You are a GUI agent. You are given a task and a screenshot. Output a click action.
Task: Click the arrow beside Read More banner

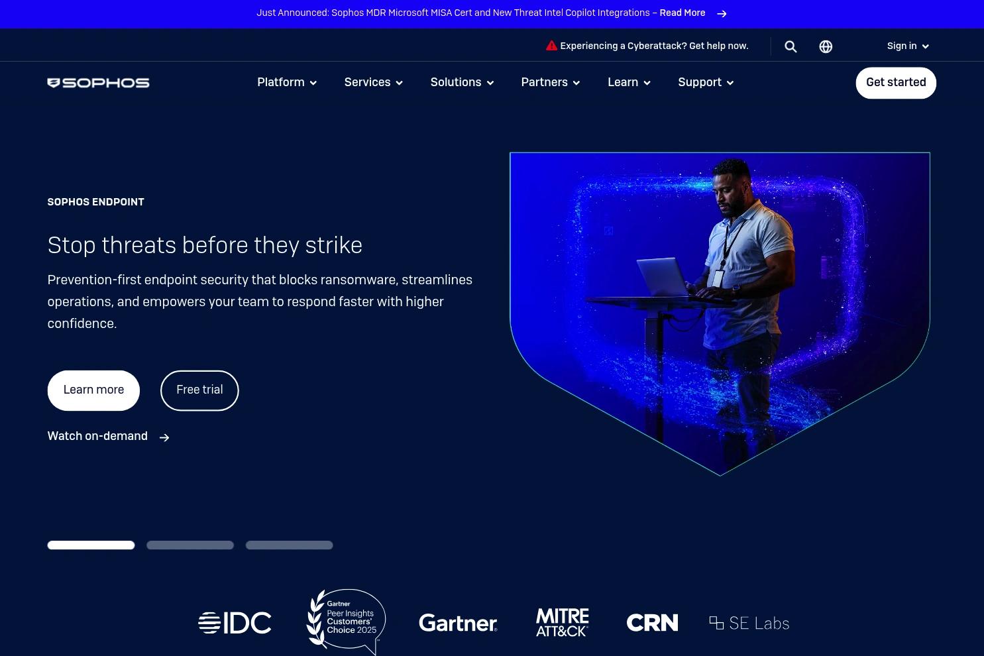(722, 13)
